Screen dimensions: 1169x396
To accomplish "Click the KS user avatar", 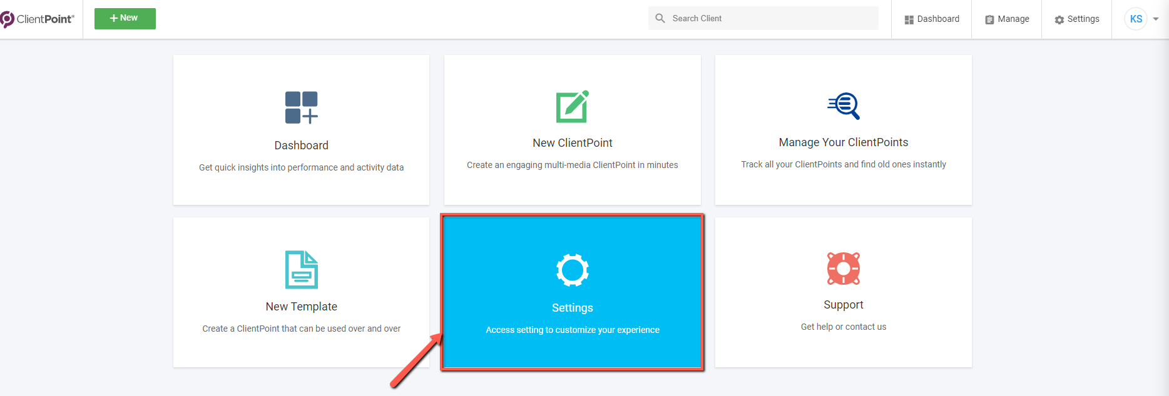I will coord(1136,19).
